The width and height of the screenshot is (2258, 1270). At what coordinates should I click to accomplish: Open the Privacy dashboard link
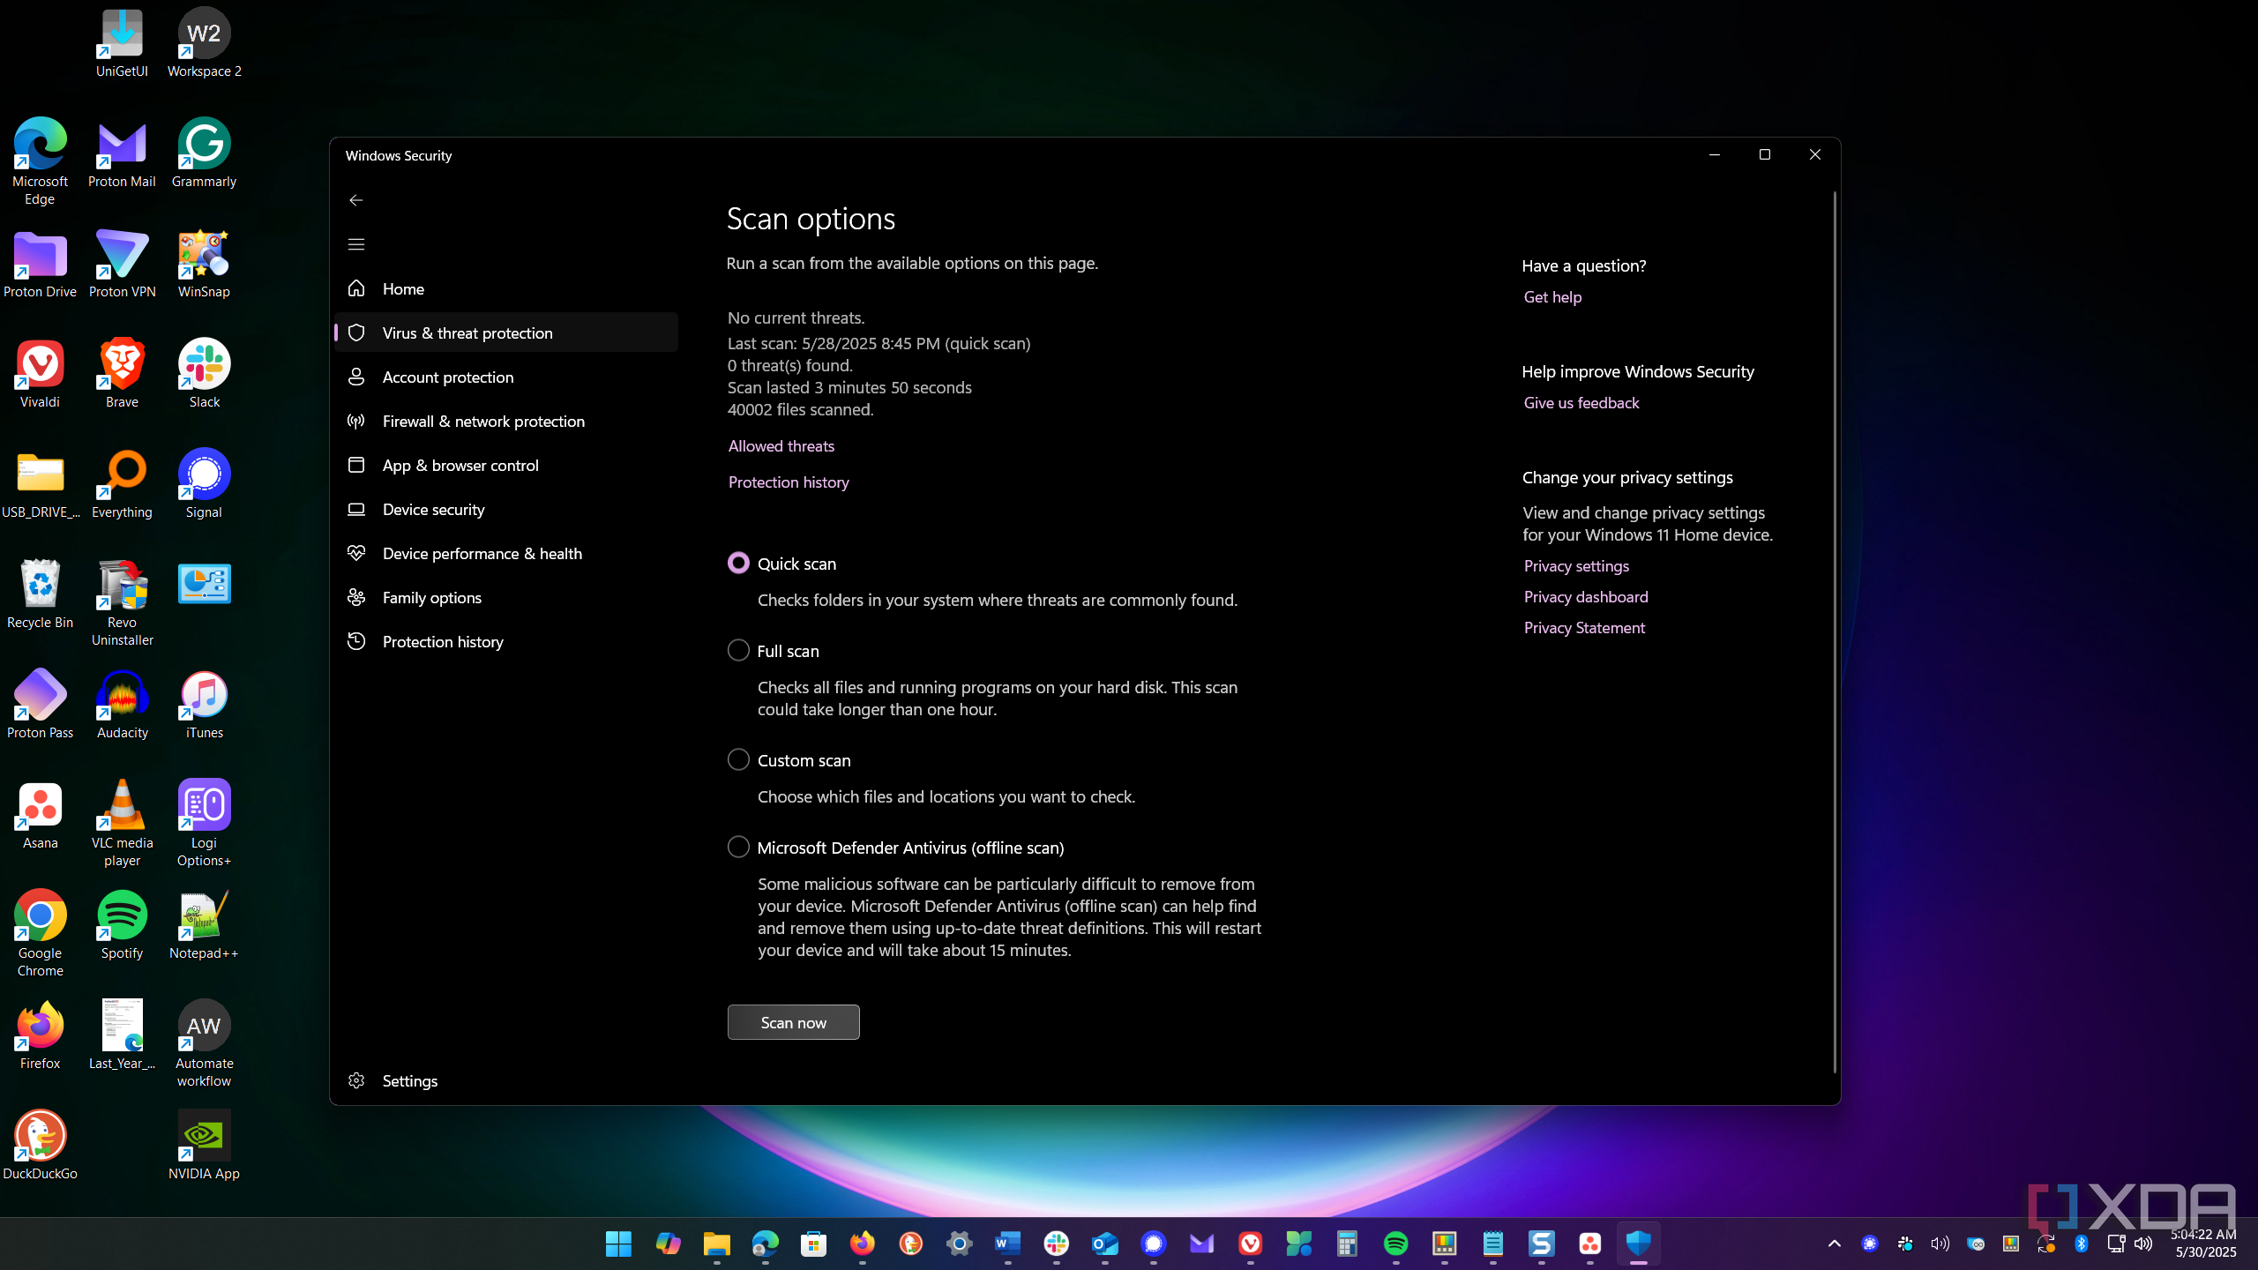pyautogui.click(x=1586, y=597)
